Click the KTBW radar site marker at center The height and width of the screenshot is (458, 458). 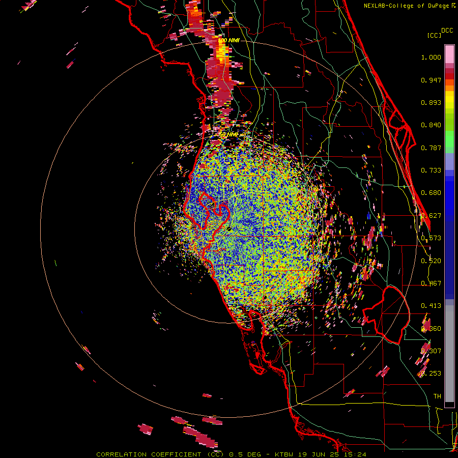click(x=230, y=229)
